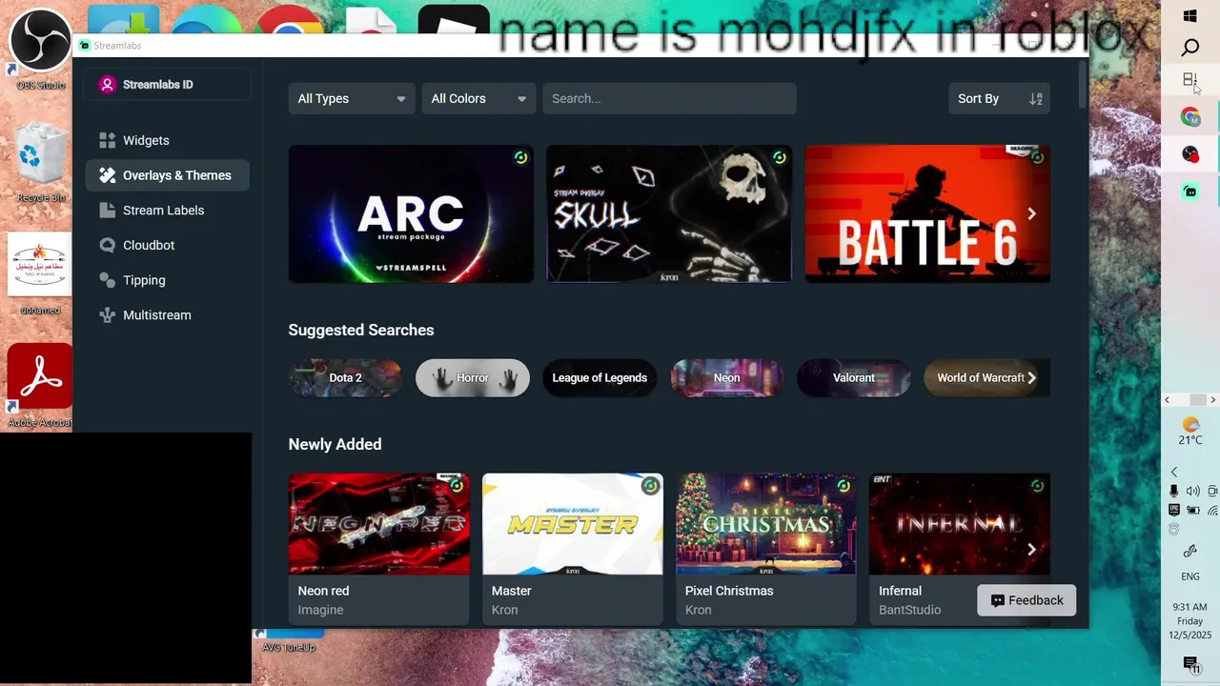Open the Widgets section in sidebar
Screen dimensions: 1220x686
tap(167, 140)
